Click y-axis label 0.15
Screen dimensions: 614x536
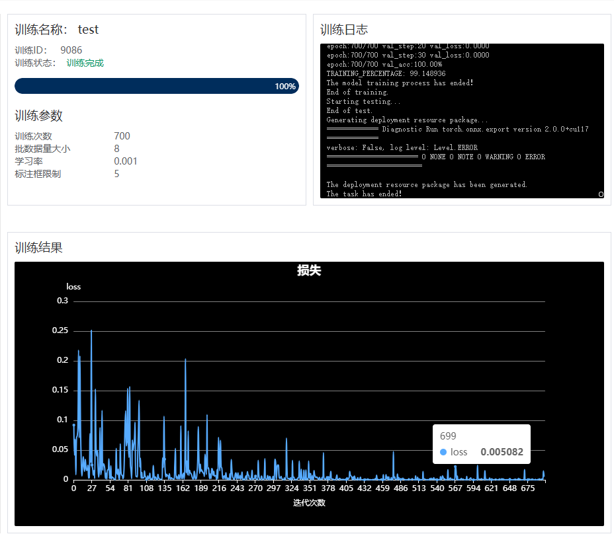pyautogui.click(x=62, y=390)
